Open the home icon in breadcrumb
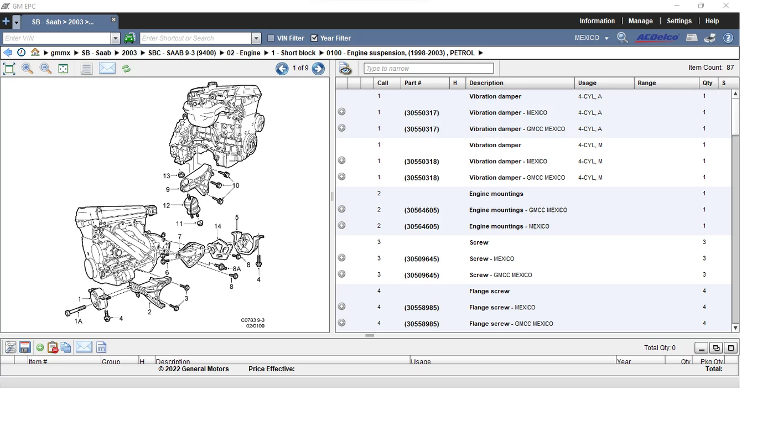 pyautogui.click(x=35, y=53)
